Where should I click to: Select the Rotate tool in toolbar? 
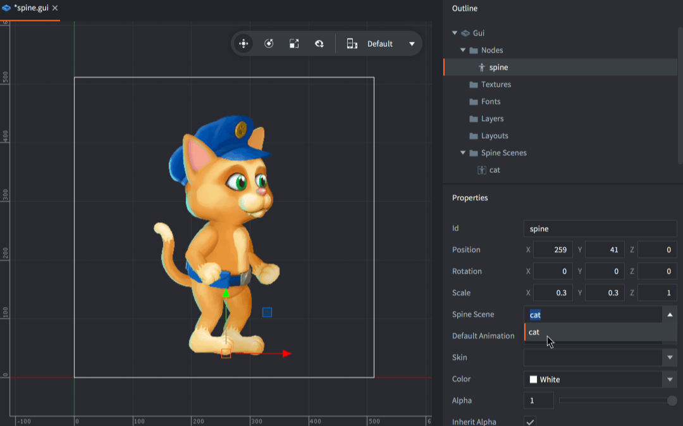click(269, 44)
